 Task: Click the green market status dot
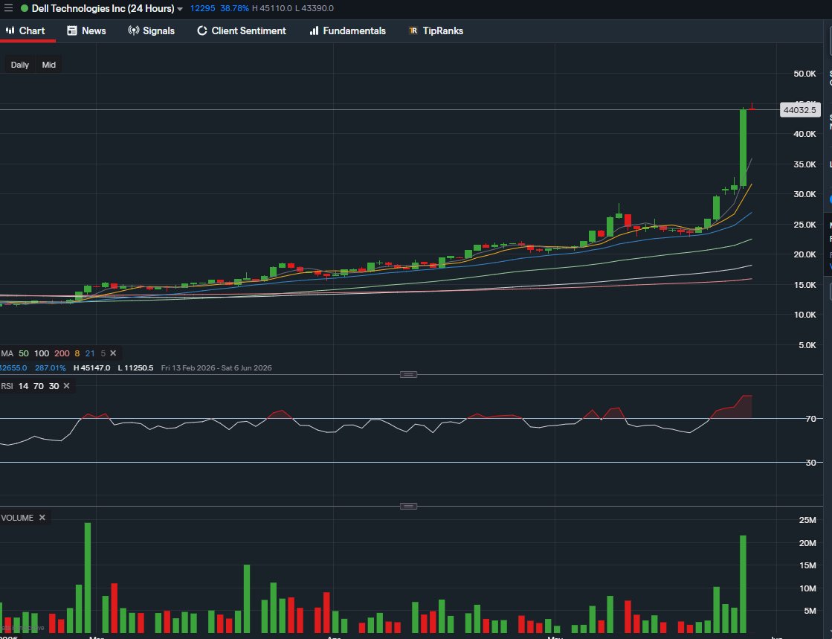[25, 8]
